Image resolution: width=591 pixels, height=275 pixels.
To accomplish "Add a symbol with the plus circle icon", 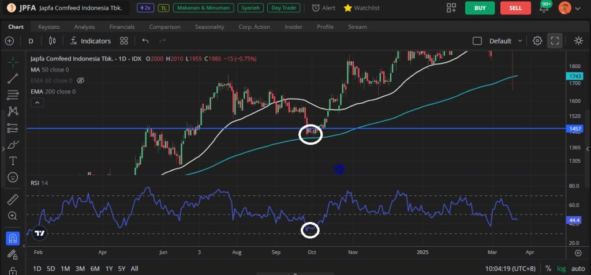I will point(9,41).
